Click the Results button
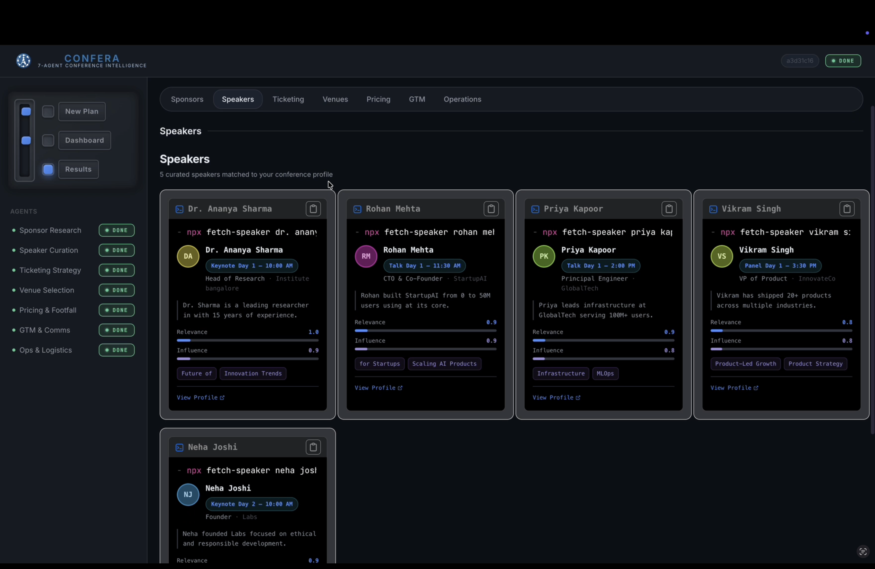 tap(78, 169)
